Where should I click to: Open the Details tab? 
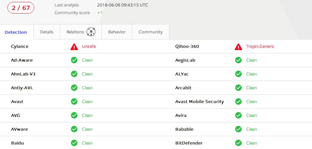click(46, 32)
